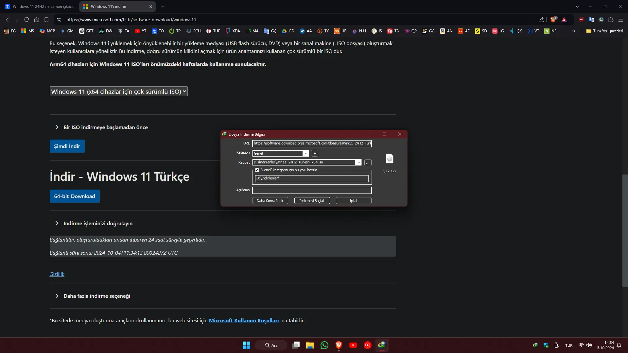This screenshot has height=353, width=628.
Task: Open WhatsApp from the taskbar
Action: coord(324,345)
